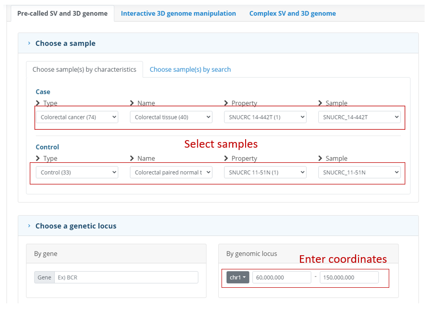The height and width of the screenshot is (309, 427).
Task: Open Control Property dropdown SNUCRC 11-51N (1)
Action: pyautogui.click(x=265, y=173)
